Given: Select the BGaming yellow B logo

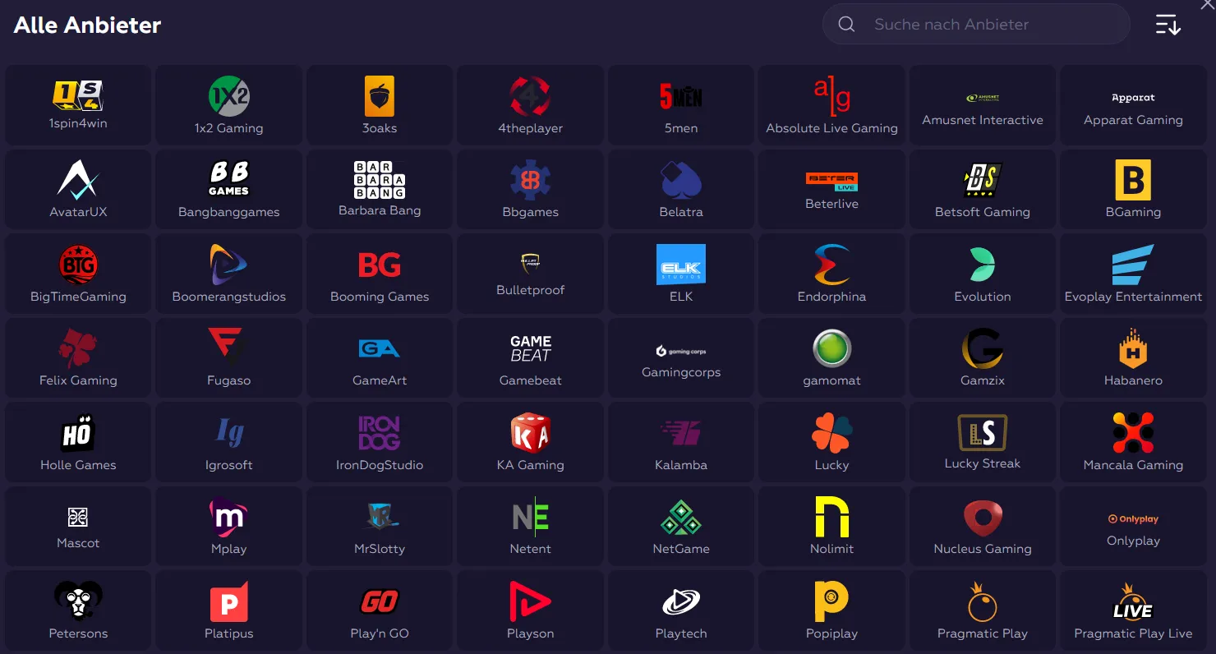Looking at the screenshot, I should (x=1133, y=180).
